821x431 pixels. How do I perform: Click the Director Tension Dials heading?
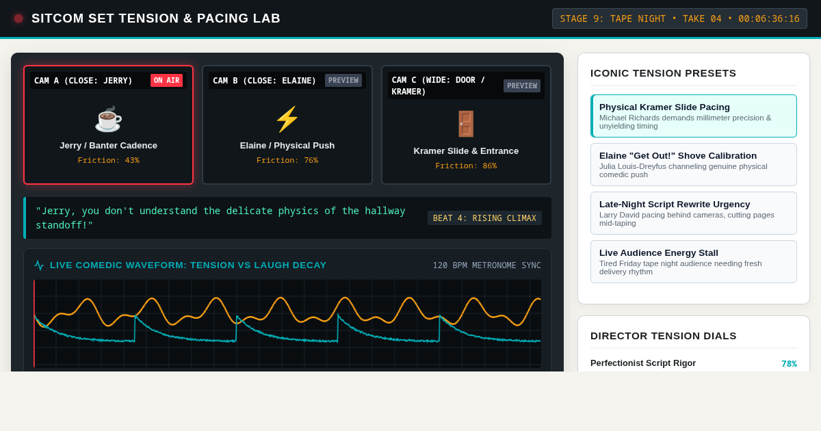[x=664, y=336]
